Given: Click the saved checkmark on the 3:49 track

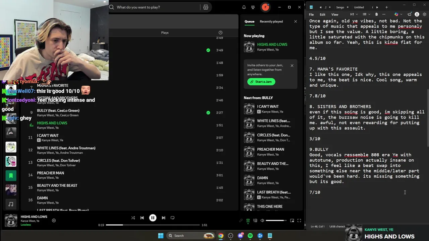Looking at the screenshot, I should [208, 50].
